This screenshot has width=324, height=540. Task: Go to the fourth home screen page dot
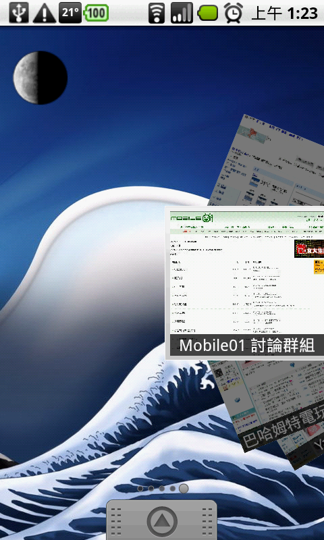pos(173,489)
